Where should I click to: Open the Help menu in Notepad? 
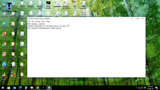48,21
